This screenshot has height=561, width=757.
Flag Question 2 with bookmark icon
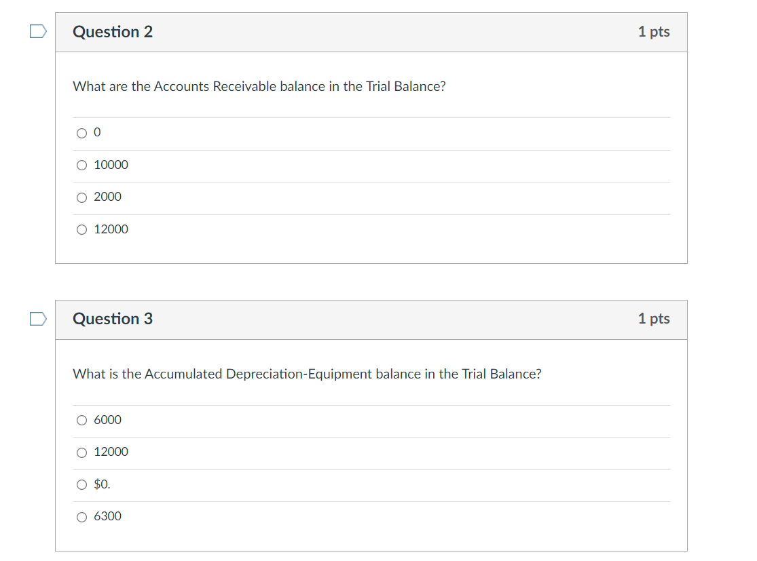click(x=38, y=32)
